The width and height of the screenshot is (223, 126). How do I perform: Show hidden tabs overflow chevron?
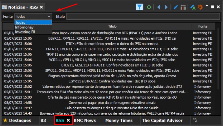coord(195,119)
